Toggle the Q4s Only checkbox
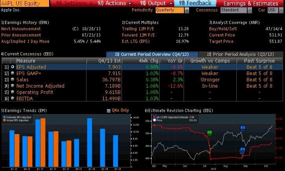This screenshot has height=171, width=285. coord(108,111)
